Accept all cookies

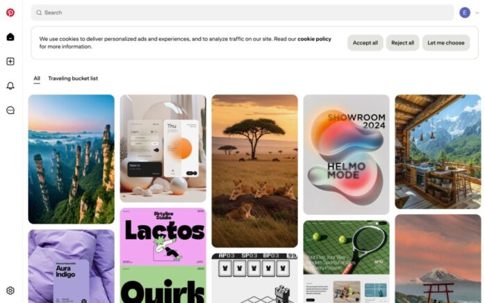click(x=365, y=42)
